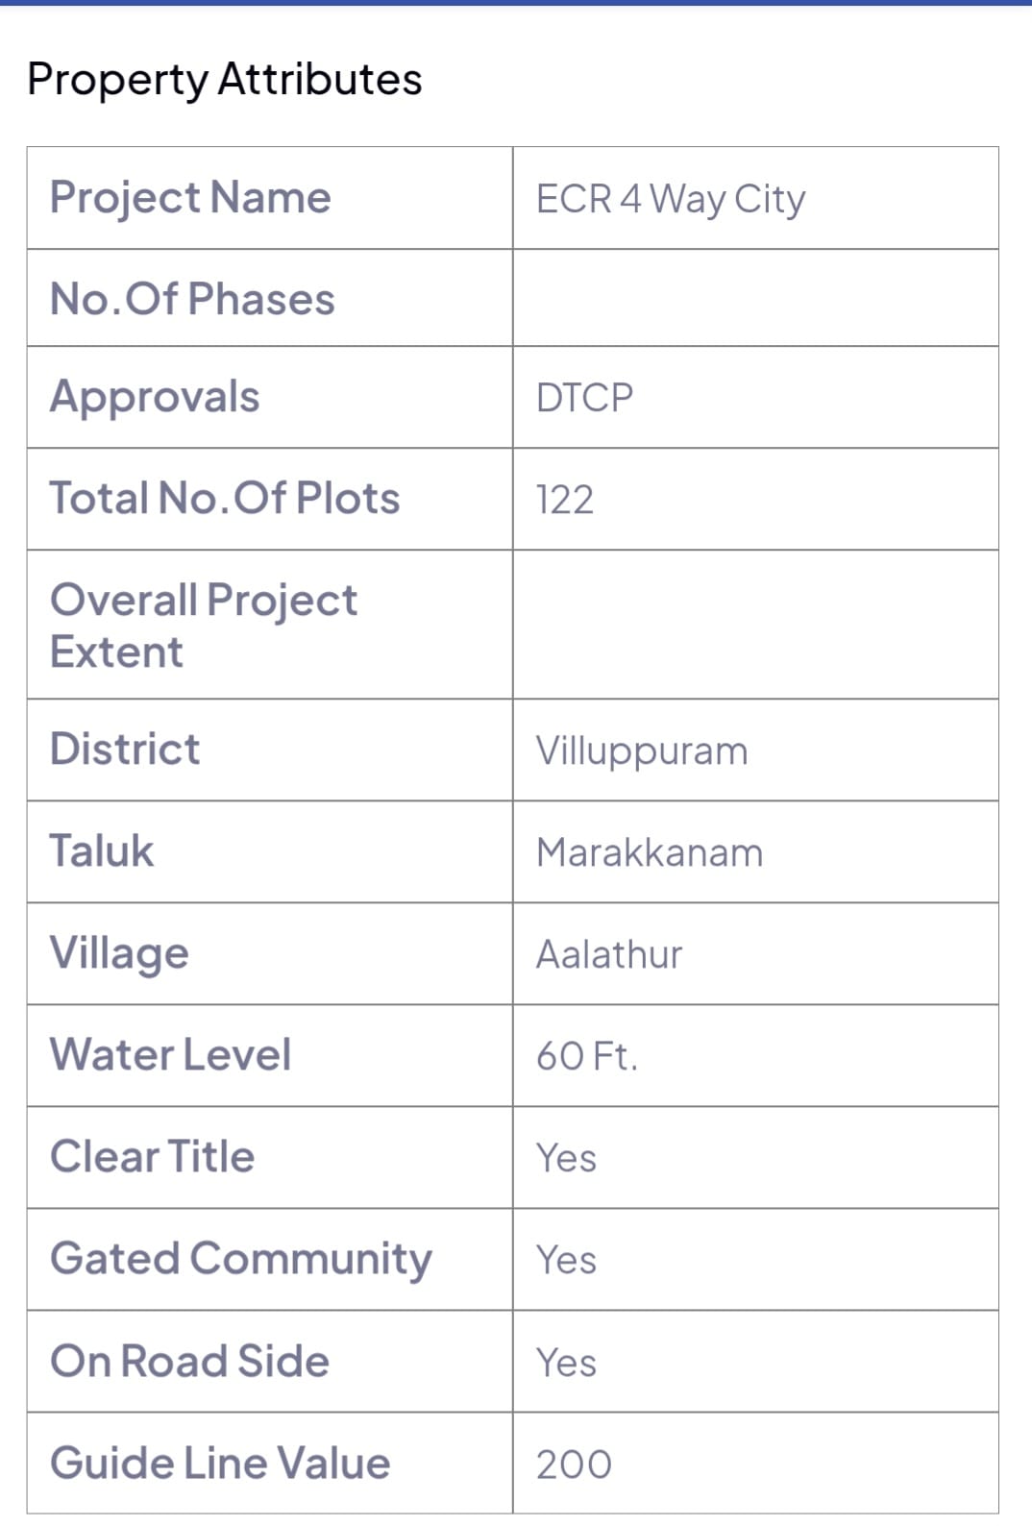Viewport: 1032px width, 1526px height.
Task: Click the Village row label
Action: tap(119, 954)
